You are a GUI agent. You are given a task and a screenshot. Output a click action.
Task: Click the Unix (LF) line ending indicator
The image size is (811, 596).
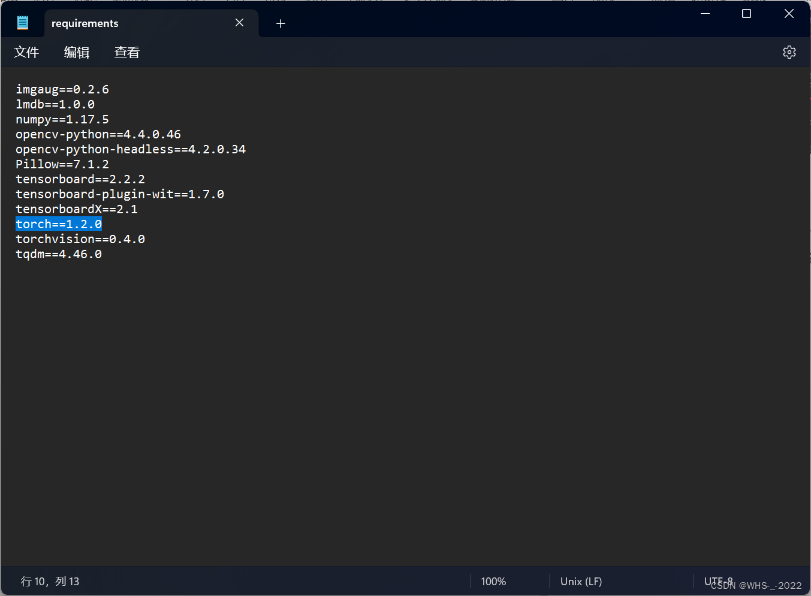(x=581, y=581)
